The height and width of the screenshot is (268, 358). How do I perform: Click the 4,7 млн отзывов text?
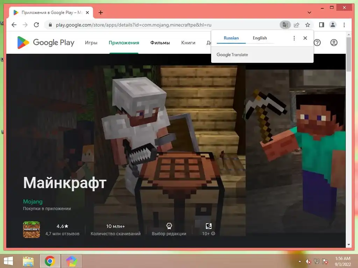(62, 233)
